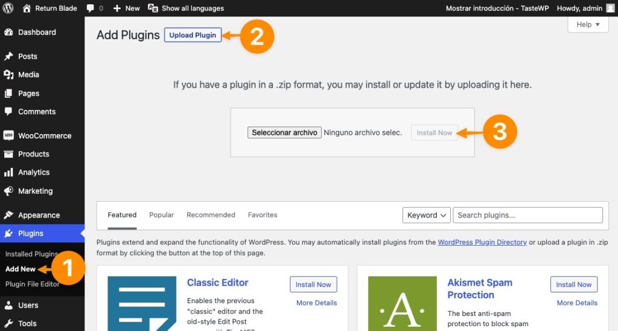Open the WordPress Plugin Directory link

click(482, 242)
